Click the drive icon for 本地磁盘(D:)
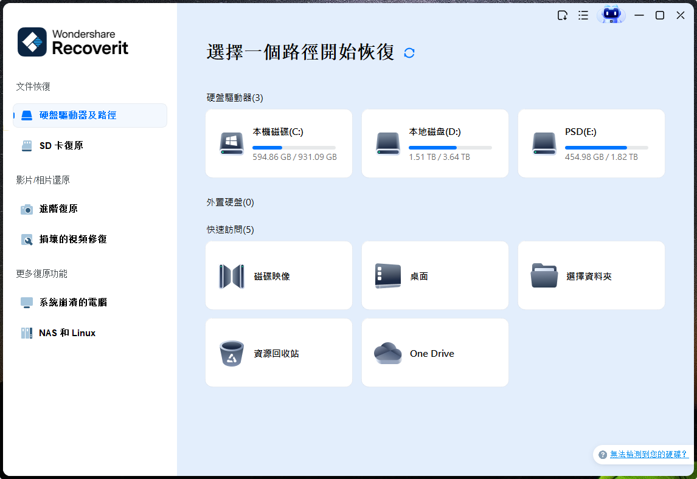The width and height of the screenshot is (697, 479). pos(387,144)
